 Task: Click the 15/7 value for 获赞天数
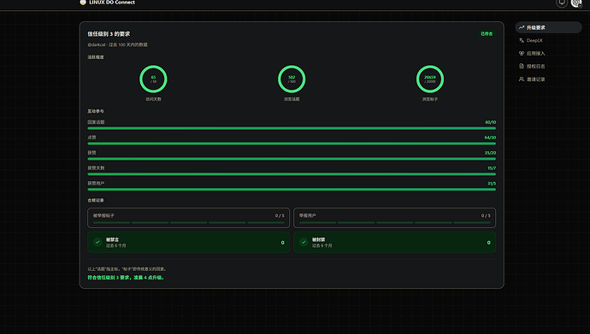coord(492,168)
